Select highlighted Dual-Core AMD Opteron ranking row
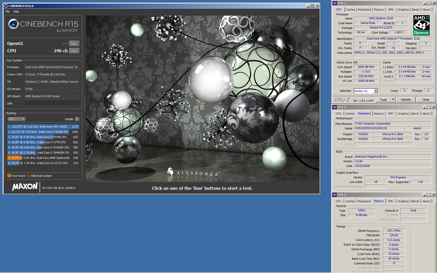Viewport: 437px width, 273px height. pos(43,158)
